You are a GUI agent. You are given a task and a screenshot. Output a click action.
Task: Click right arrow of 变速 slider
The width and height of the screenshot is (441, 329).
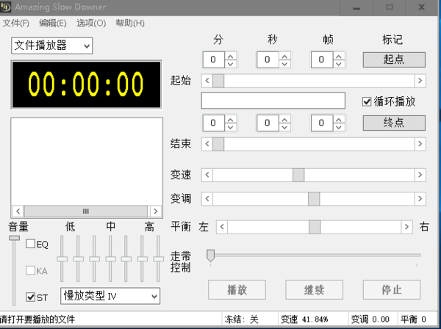pos(420,175)
